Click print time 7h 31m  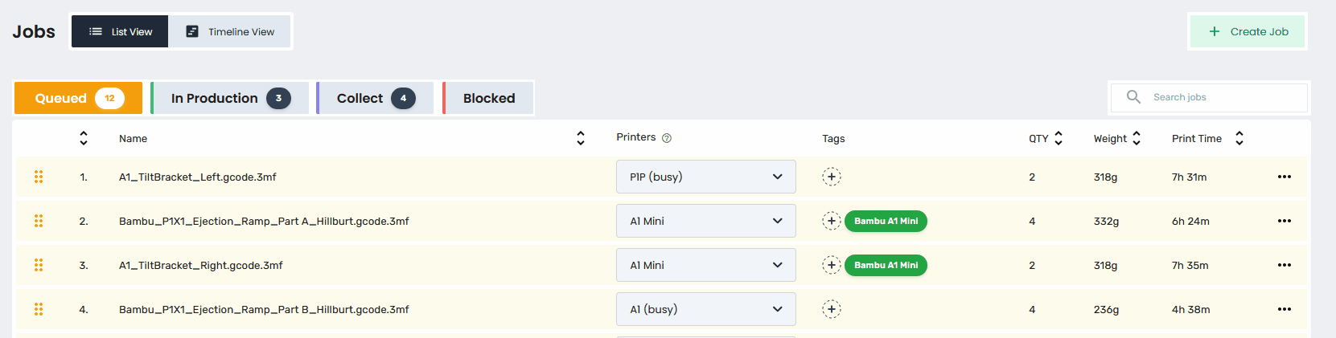coord(1189,177)
